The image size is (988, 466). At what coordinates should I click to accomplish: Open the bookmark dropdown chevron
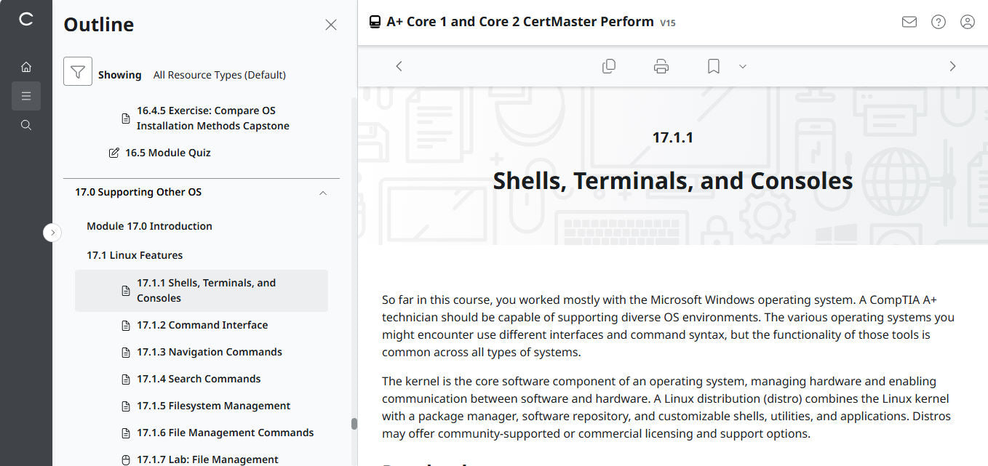point(742,66)
